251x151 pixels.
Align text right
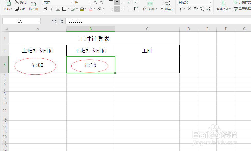point(123,9)
